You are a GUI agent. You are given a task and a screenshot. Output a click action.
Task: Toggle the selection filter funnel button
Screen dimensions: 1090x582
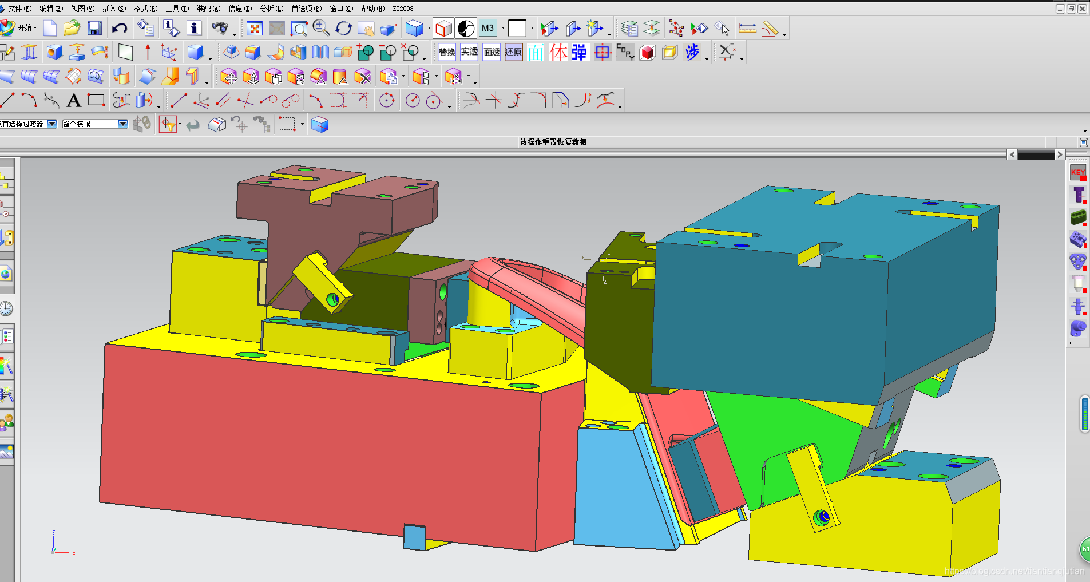coord(168,124)
